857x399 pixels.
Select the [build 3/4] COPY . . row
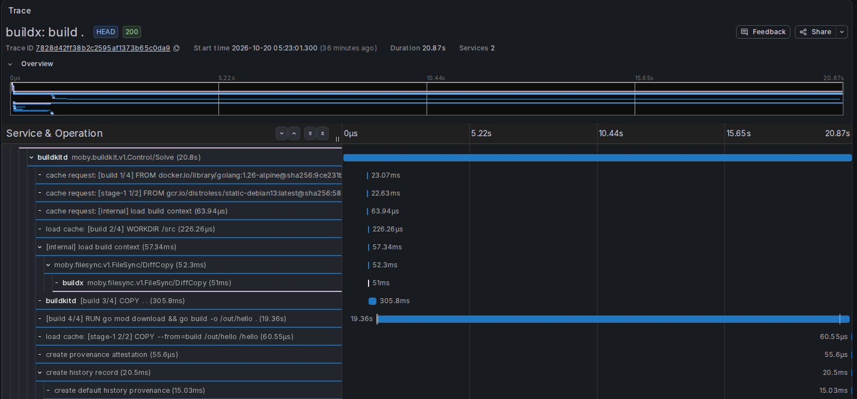[189, 301]
